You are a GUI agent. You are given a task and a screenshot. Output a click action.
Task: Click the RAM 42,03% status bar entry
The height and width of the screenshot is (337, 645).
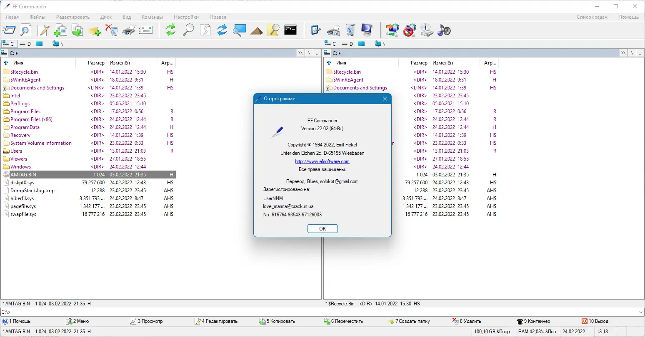pyautogui.click(x=539, y=332)
